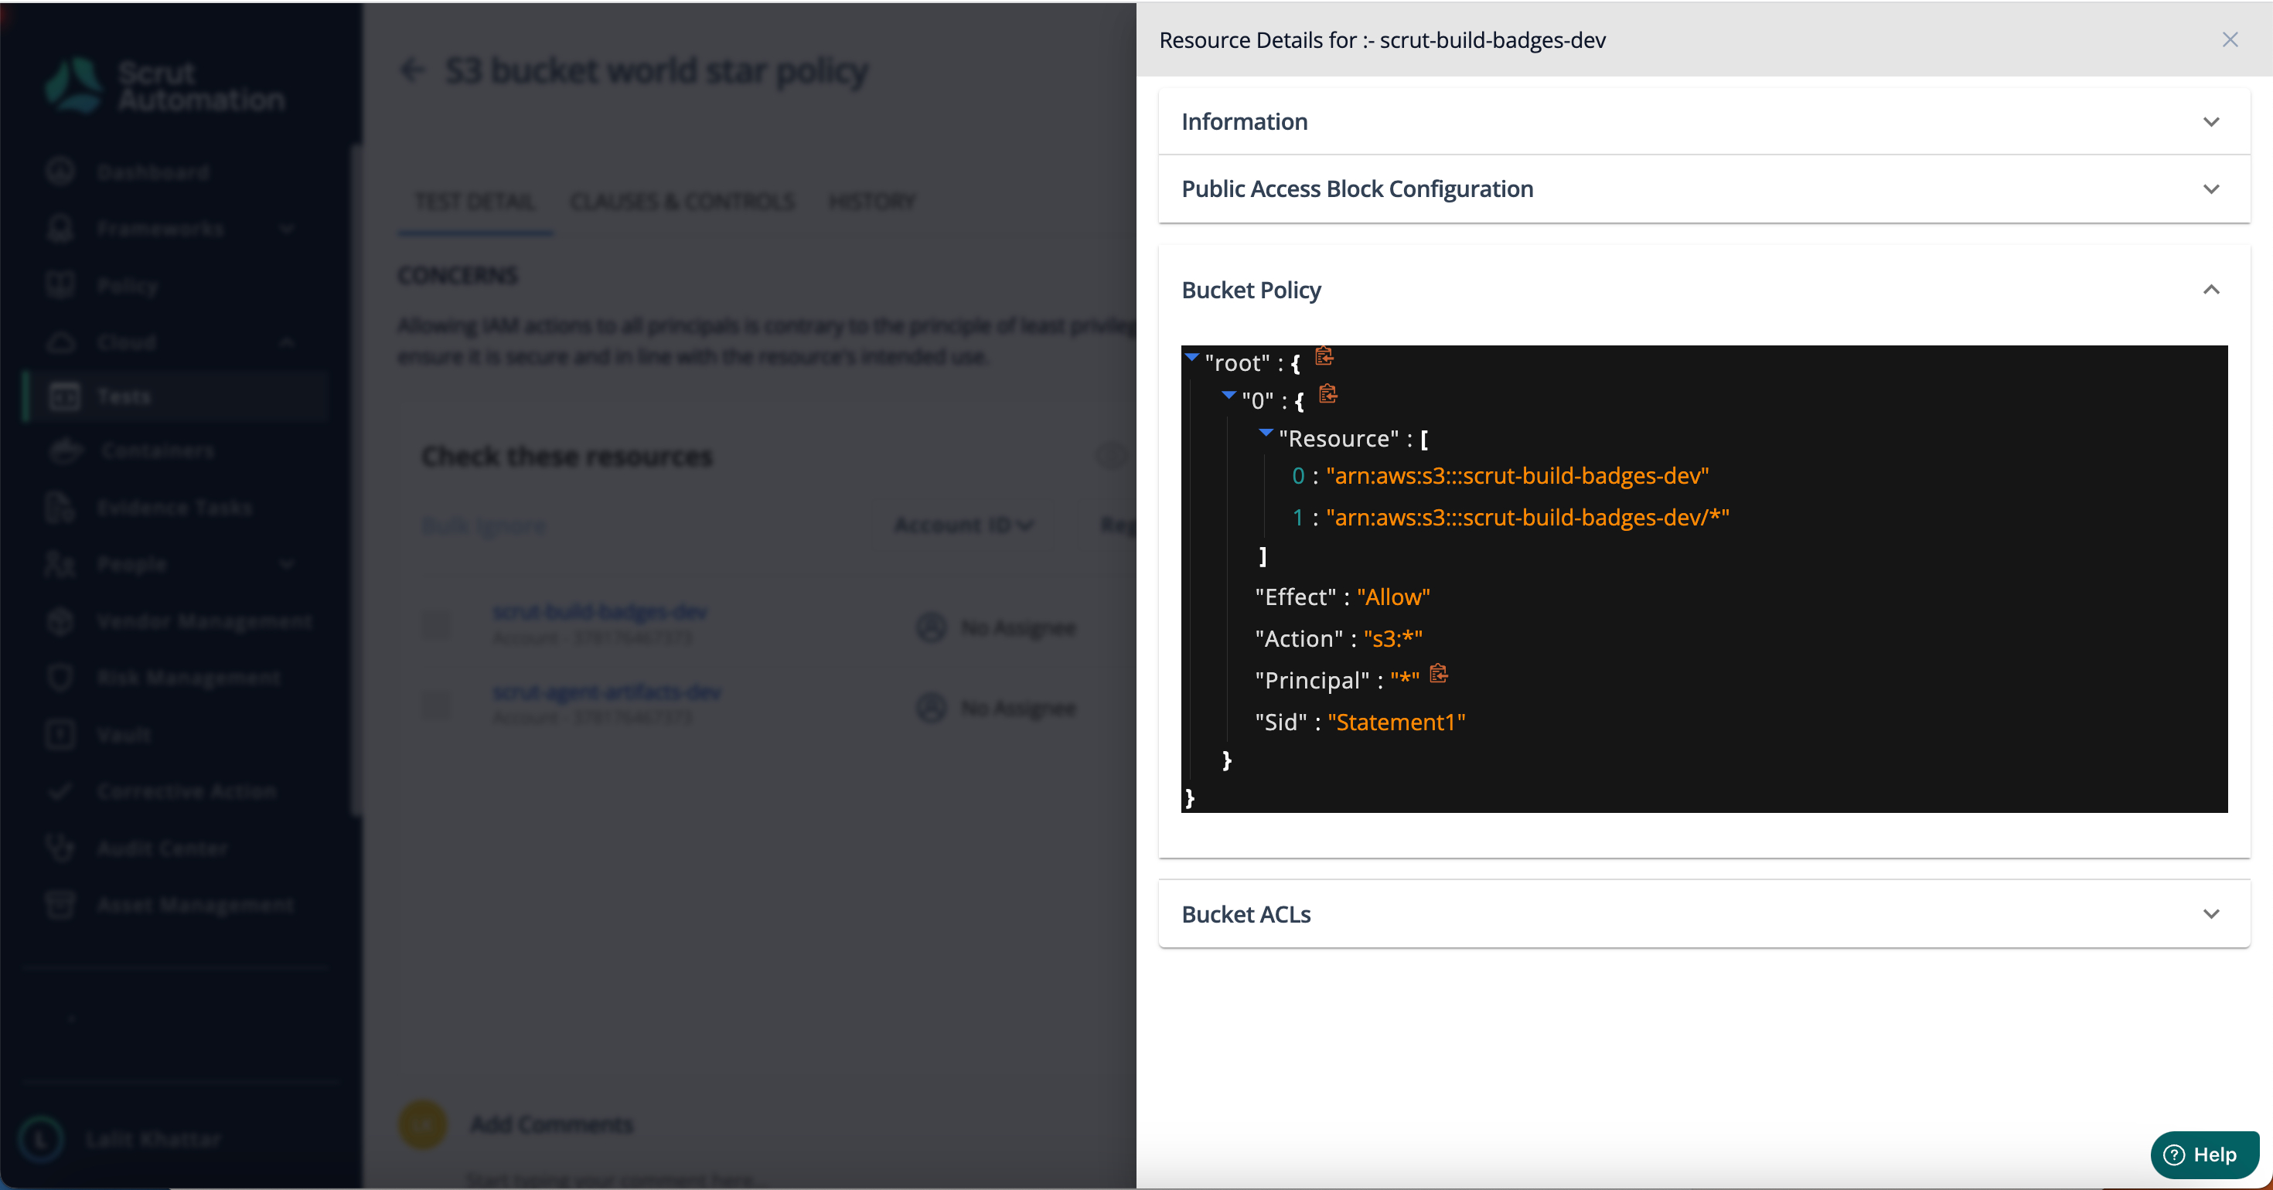
Task: Click the Vendor Management sidebar icon
Action: [60, 620]
